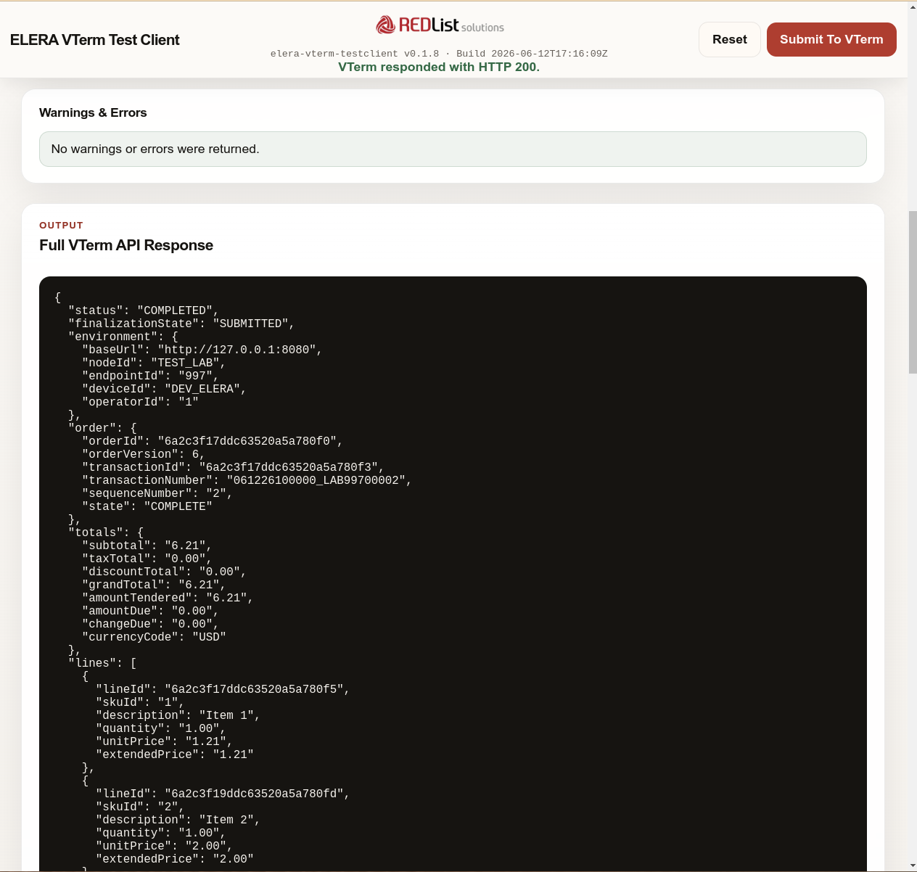The height and width of the screenshot is (872, 917).
Task: Click the "skuId": "1" line
Action: click(x=140, y=702)
